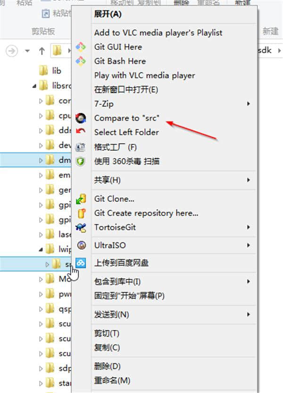This screenshot has height=393, width=283.
Task: Select the lase folder tree row
Action: (35, 234)
